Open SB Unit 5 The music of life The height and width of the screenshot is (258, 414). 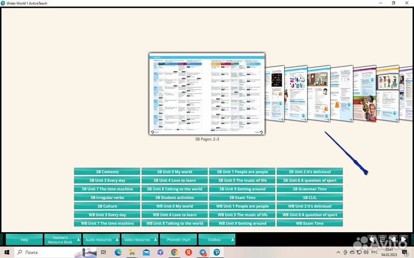click(x=242, y=181)
